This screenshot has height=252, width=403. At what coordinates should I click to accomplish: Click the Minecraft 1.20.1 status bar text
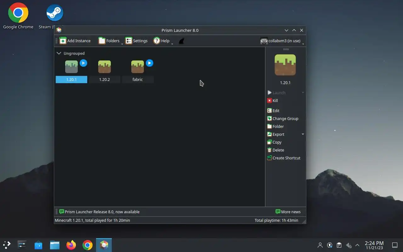92,220
